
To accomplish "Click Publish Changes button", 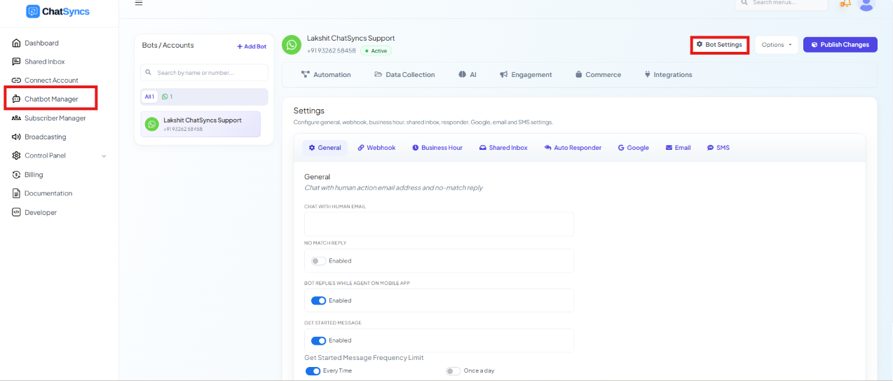I will 840,45.
